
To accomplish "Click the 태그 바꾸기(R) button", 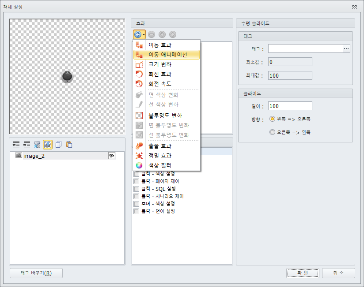I will coord(36,273).
